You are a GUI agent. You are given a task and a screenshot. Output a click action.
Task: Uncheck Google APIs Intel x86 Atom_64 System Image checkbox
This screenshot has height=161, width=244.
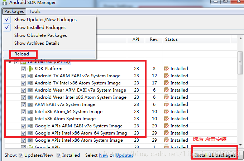pyautogui.click(x=23, y=133)
